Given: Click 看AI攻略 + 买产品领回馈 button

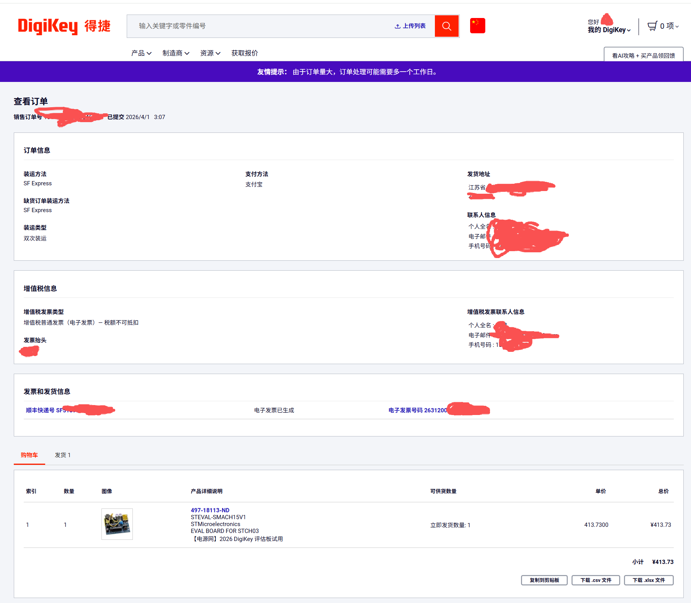Looking at the screenshot, I should click(644, 55).
